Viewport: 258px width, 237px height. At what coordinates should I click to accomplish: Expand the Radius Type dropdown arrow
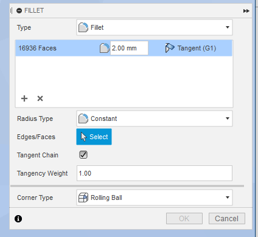(228, 118)
